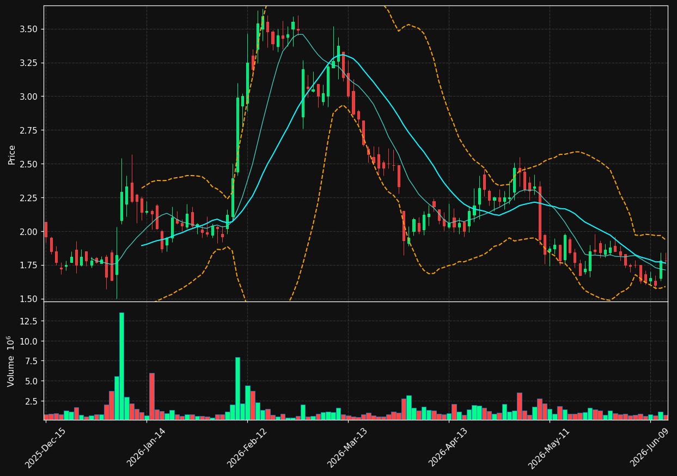Click the 2026-Feb-12 date label
The image size is (677, 476).
point(247,448)
